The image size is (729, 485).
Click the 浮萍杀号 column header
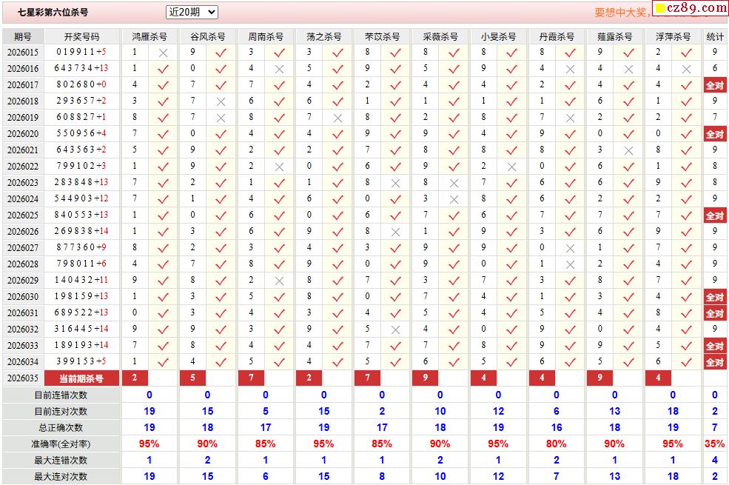[673, 36]
